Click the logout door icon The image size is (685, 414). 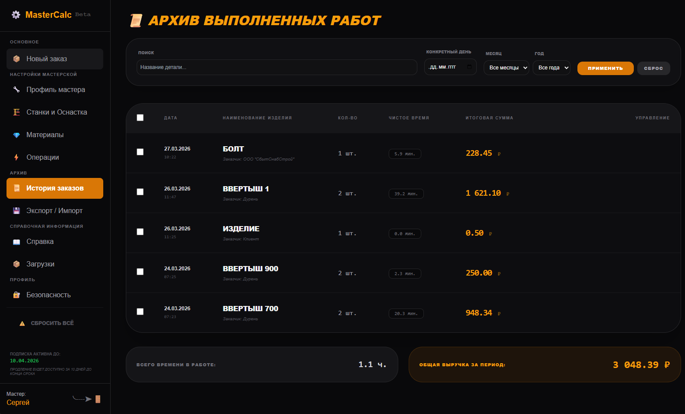coord(98,399)
